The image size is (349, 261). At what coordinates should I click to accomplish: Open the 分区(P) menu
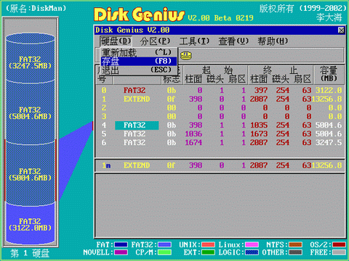[155, 41]
